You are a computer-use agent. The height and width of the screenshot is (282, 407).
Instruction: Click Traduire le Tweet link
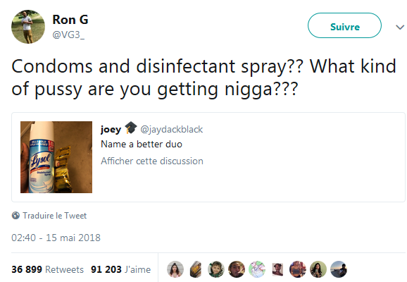[54, 216]
